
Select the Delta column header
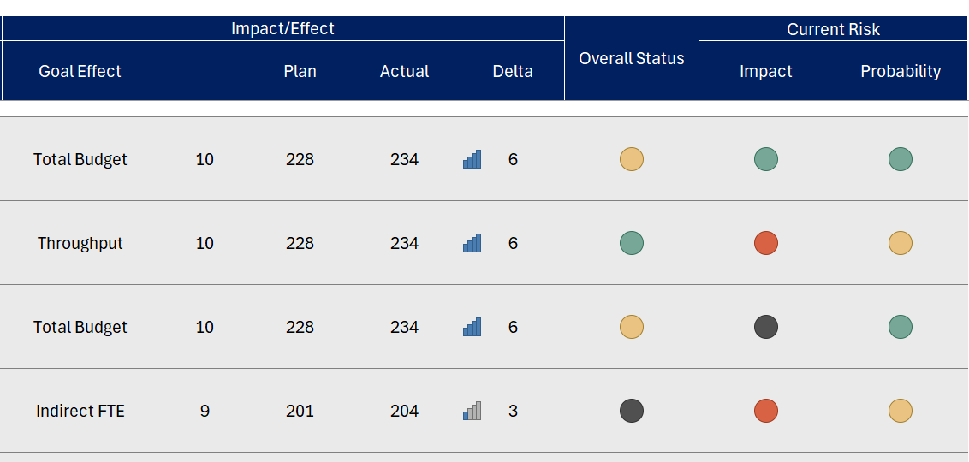(x=513, y=71)
